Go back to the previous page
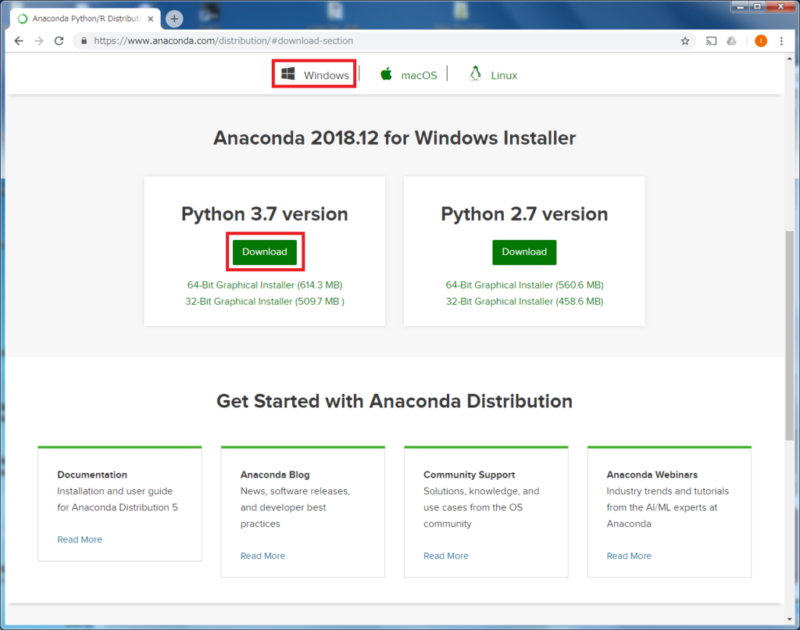This screenshot has height=630, width=800. pos(19,41)
